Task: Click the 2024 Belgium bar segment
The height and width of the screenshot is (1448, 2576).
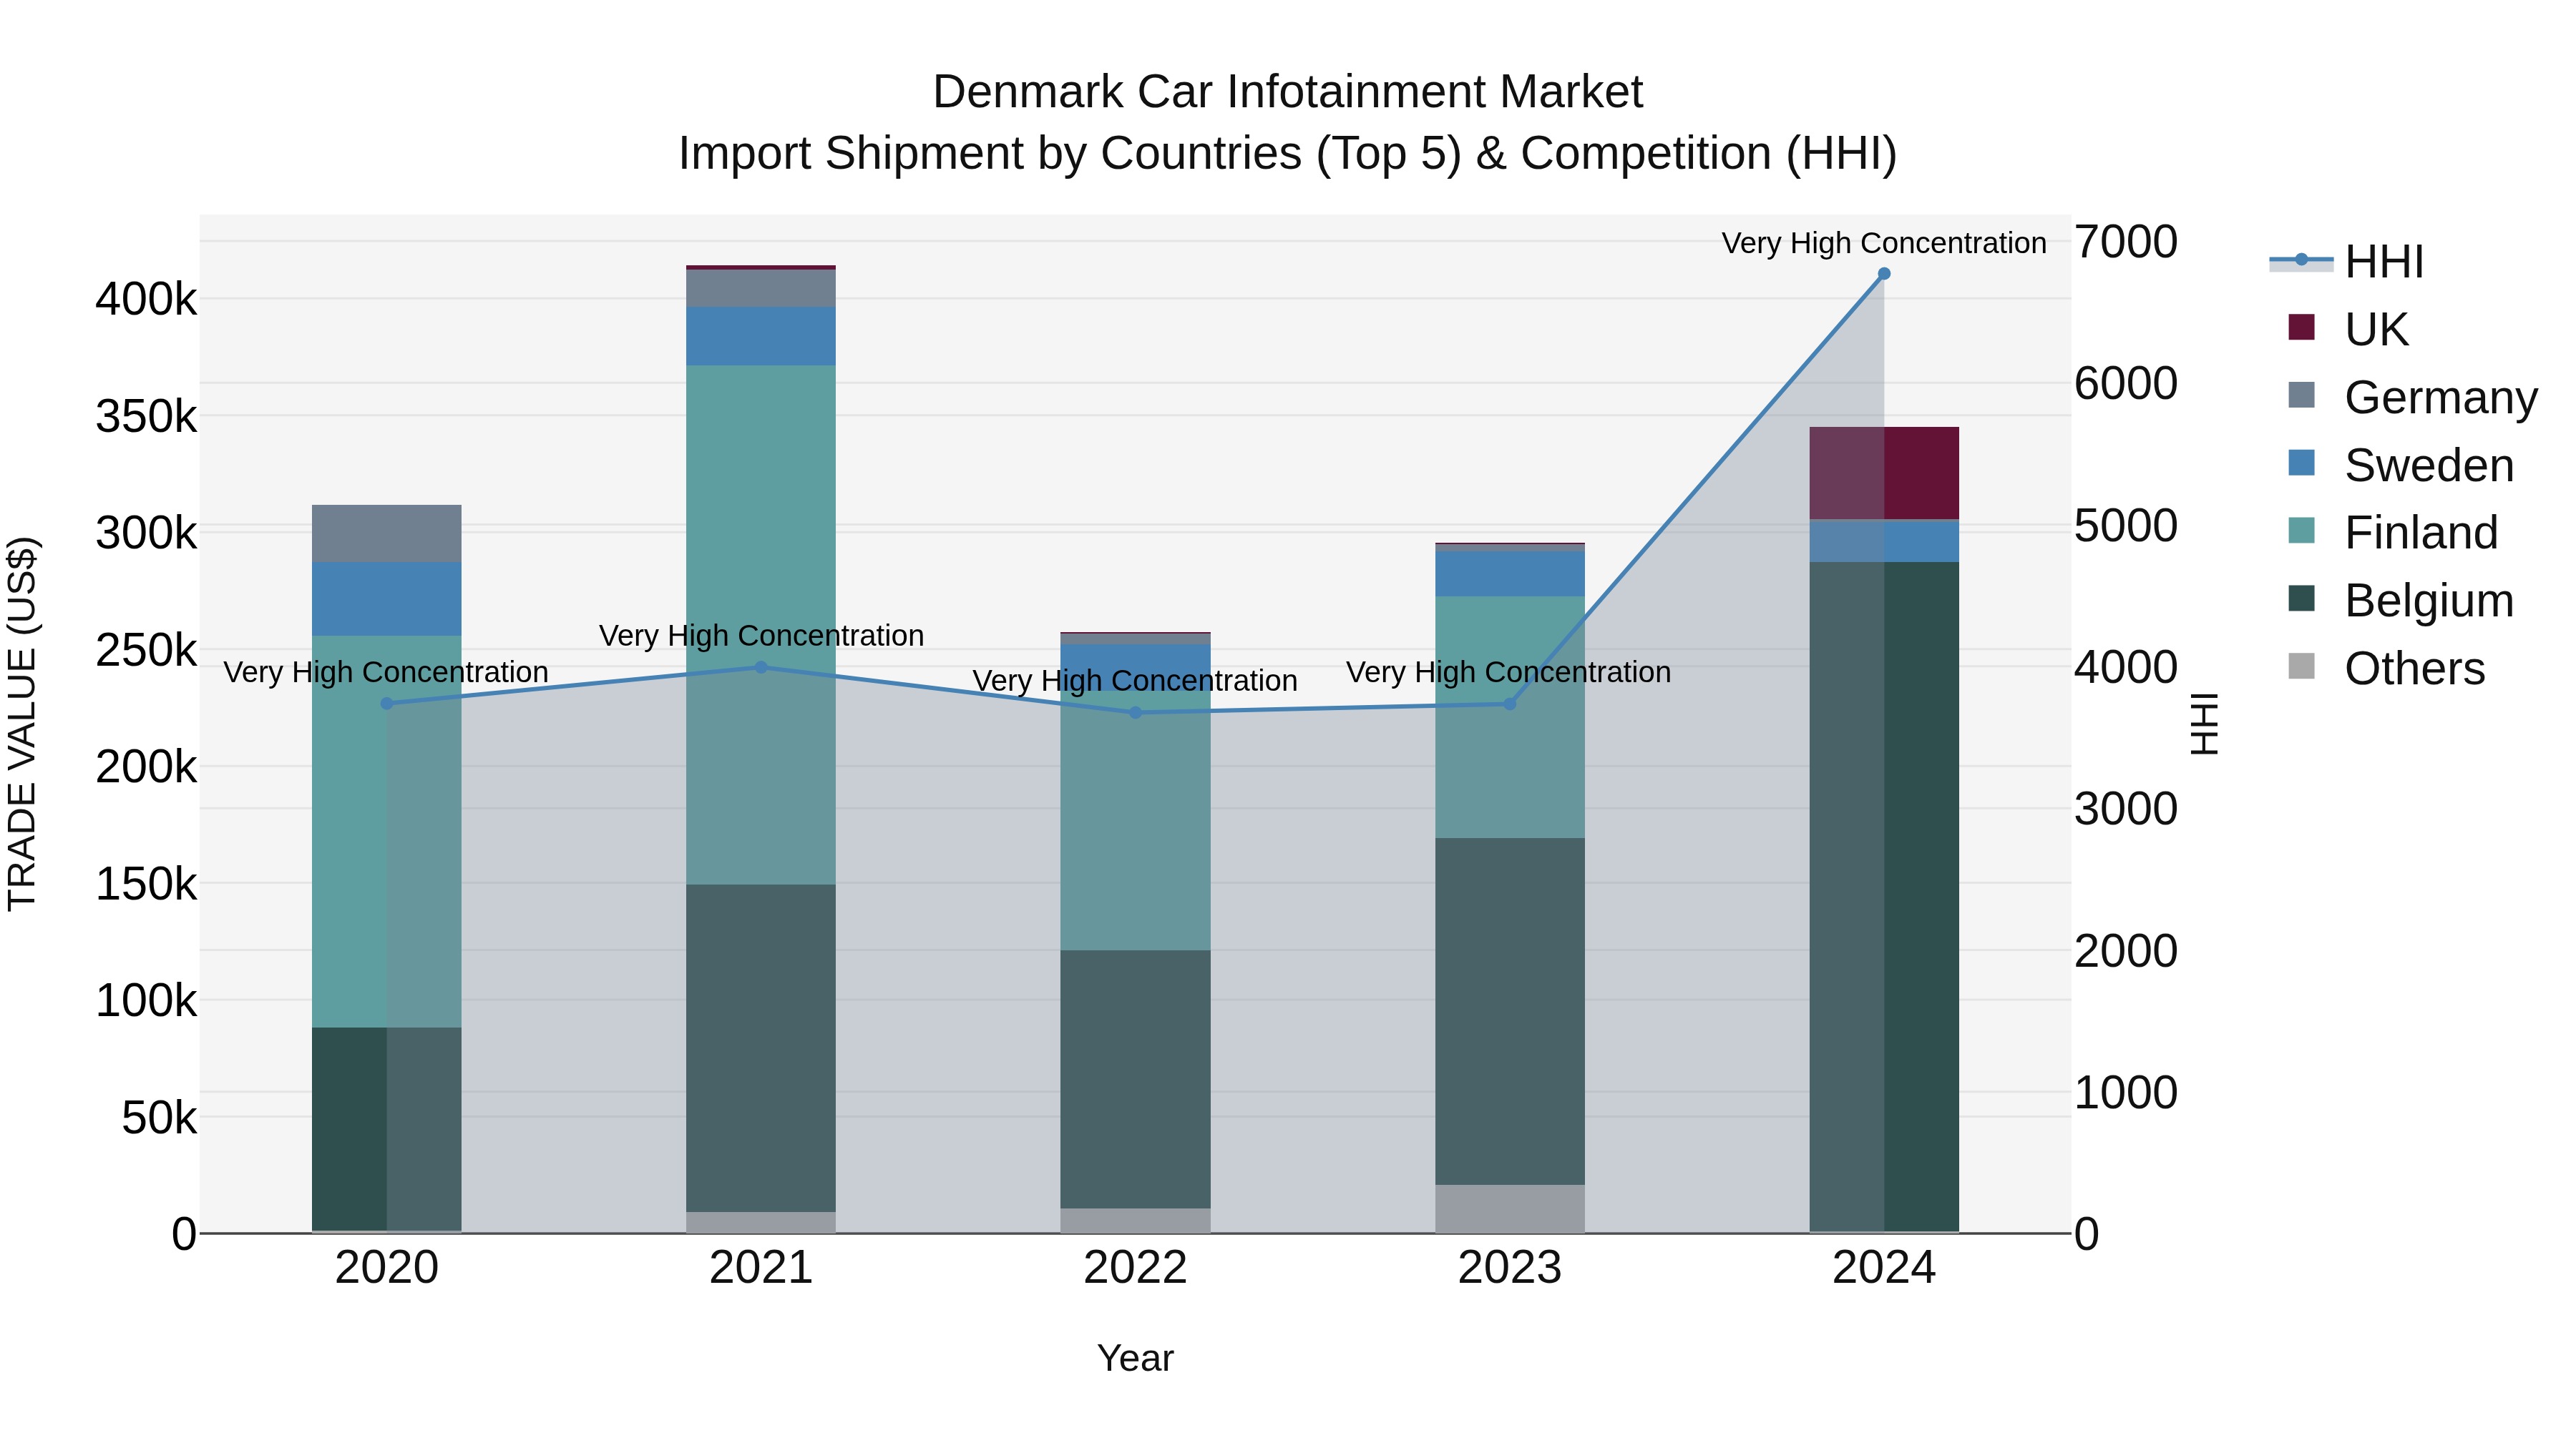Action: 1884,897
